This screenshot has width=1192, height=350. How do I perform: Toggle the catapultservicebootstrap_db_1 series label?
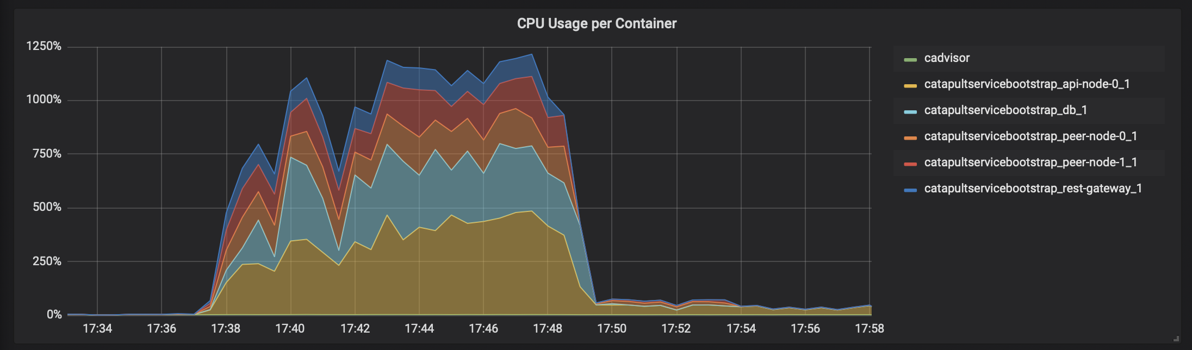click(x=1005, y=110)
